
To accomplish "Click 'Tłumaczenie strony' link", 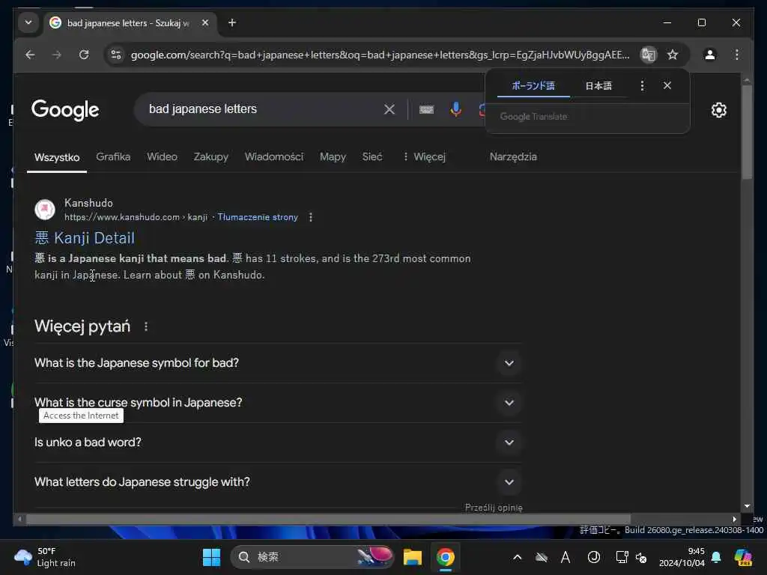I will point(258,217).
